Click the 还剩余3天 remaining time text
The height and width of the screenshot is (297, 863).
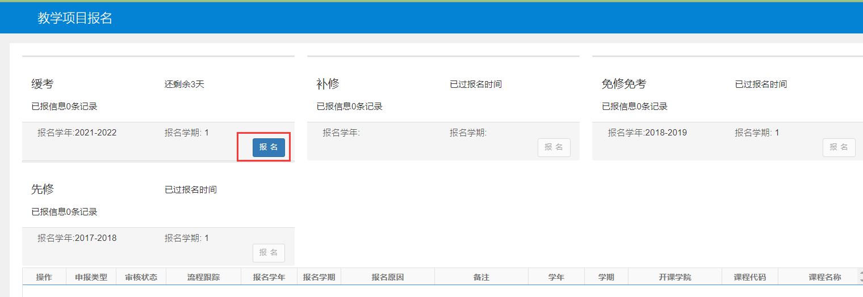(184, 84)
